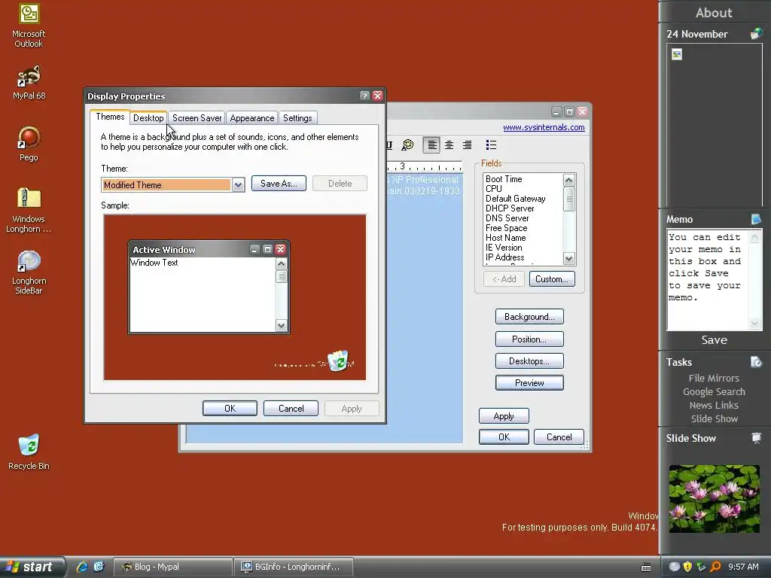Image resolution: width=771 pixels, height=578 pixels.
Task: Select CPU in Fields list
Action: 494,189
